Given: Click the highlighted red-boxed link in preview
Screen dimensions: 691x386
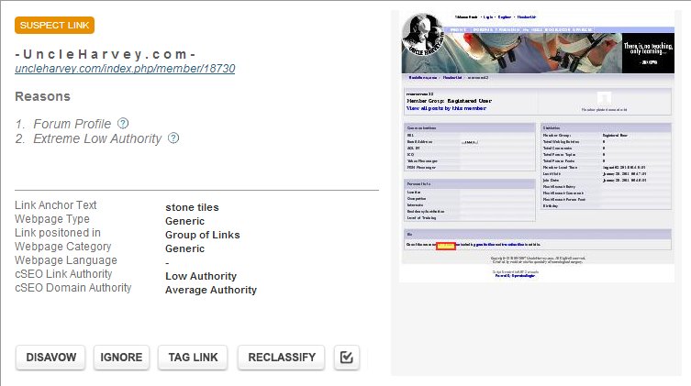Looking at the screenshot, I should (x=446, y=244).
